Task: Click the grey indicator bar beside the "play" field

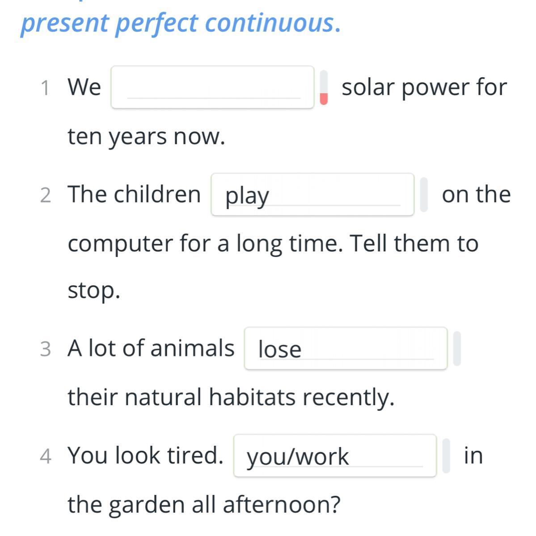Action: pos(424,194)
